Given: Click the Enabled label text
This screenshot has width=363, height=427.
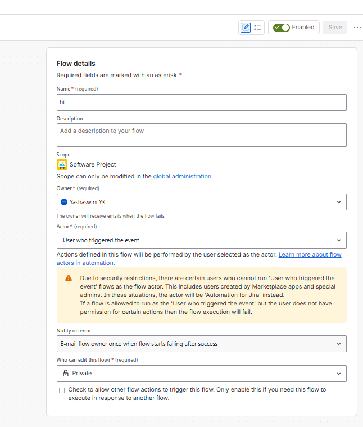Looking at the screenshot, I should pyautogui.click(x=303, y=27).
